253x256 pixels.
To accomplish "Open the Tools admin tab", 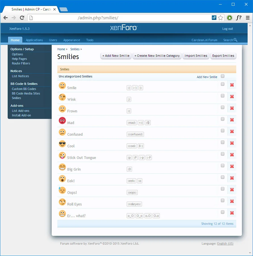I will 90,40.
